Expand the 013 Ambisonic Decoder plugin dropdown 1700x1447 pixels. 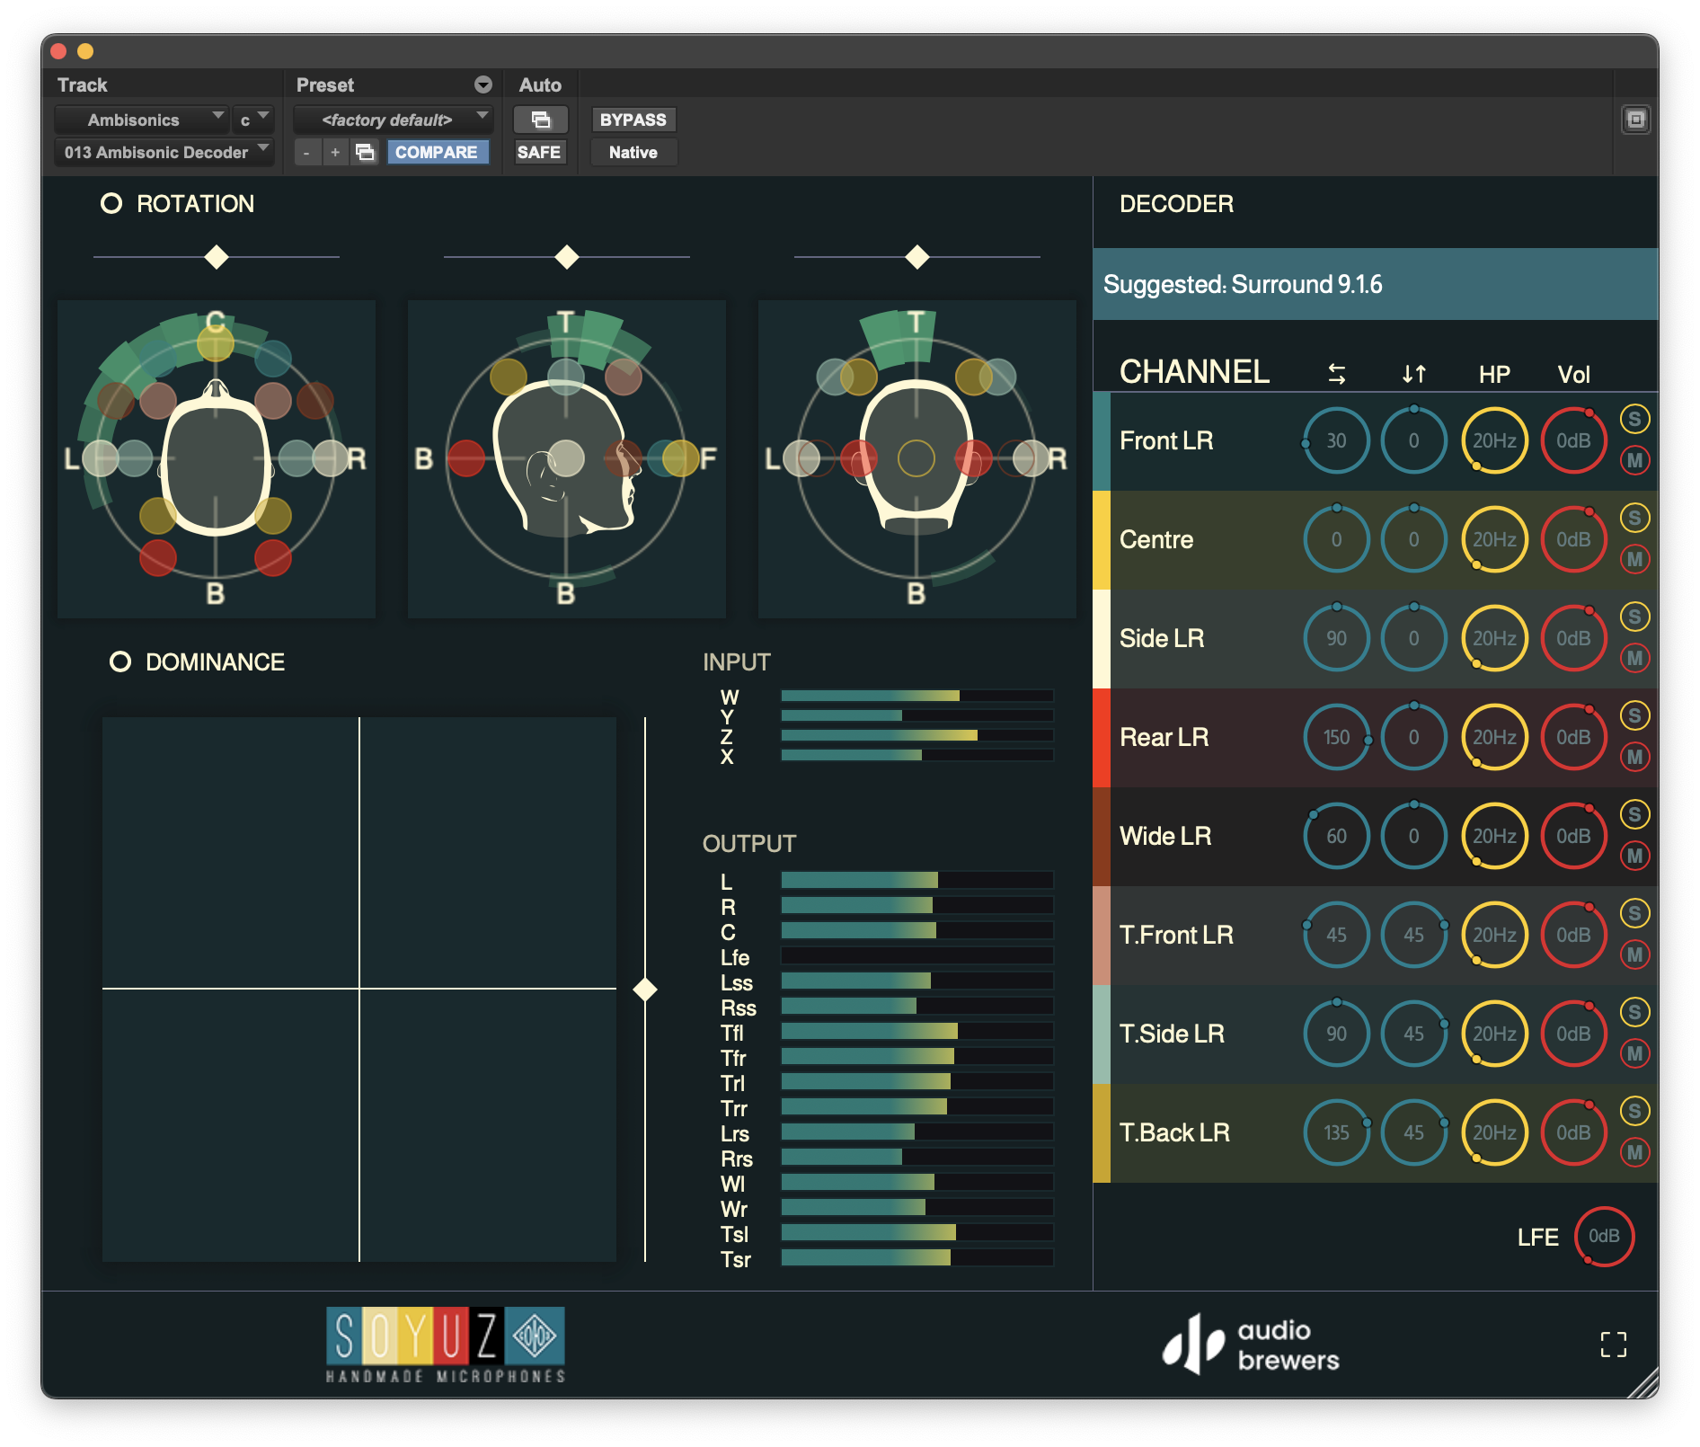click(x=163, y=152)
